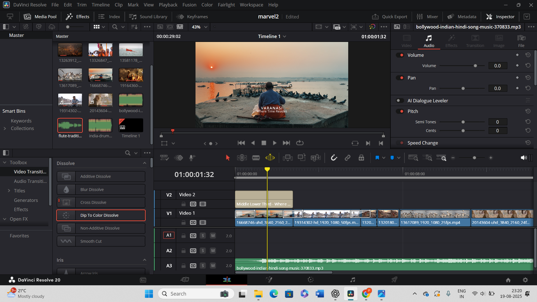This screenshot has height=302, width=537.
Task: Select the arrow Selection mode tool
Action: pyautogui.click(x=228, y=158)
